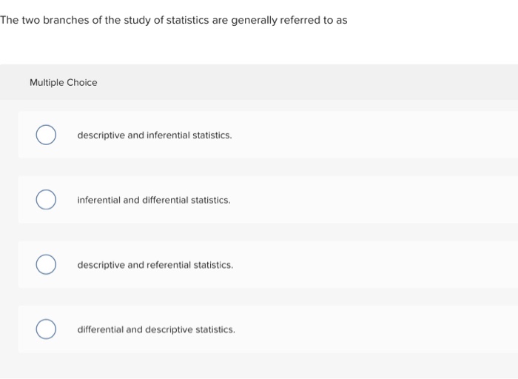This screenshot has height=379, width=518.
Task: Click the gray header bar right of 'Multiple Choice'
Action: (333, 82)
